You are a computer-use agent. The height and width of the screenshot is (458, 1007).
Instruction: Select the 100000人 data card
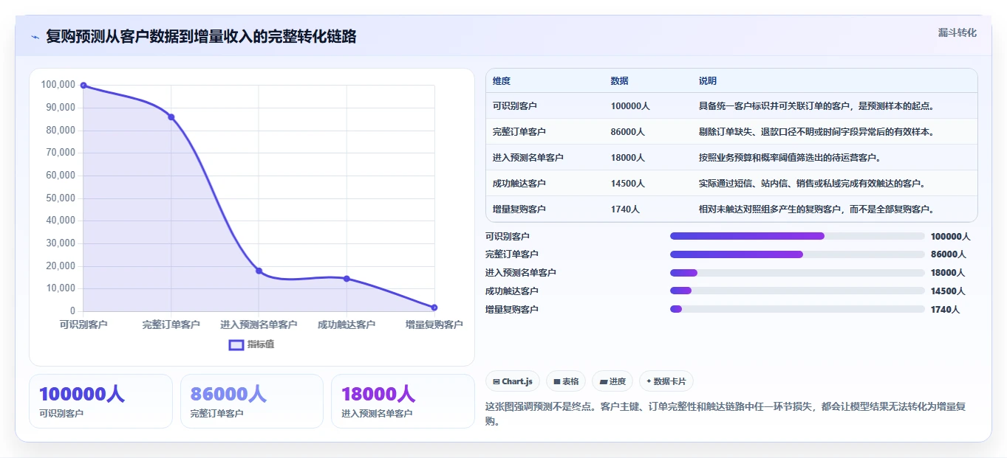[x=100, y=401]
